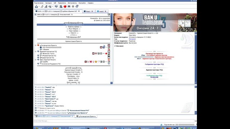Open mute-speakers icon's dropdown arrow
This screenshot has width=230, height=129.
[x=53, y=6]
